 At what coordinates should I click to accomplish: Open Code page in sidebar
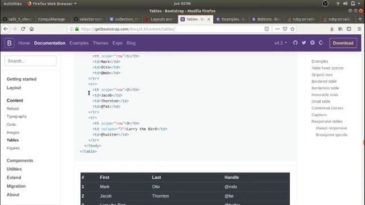11,124
